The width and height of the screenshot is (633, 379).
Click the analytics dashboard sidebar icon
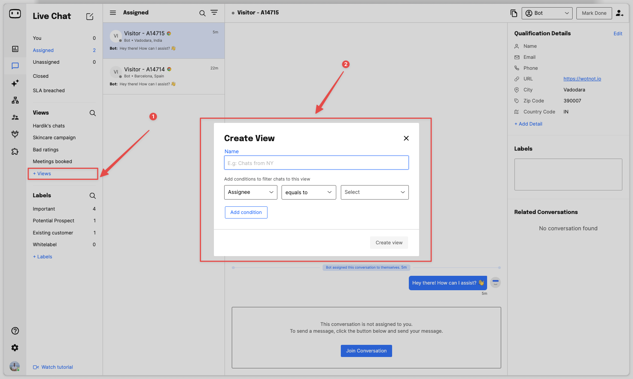[15, 49]
